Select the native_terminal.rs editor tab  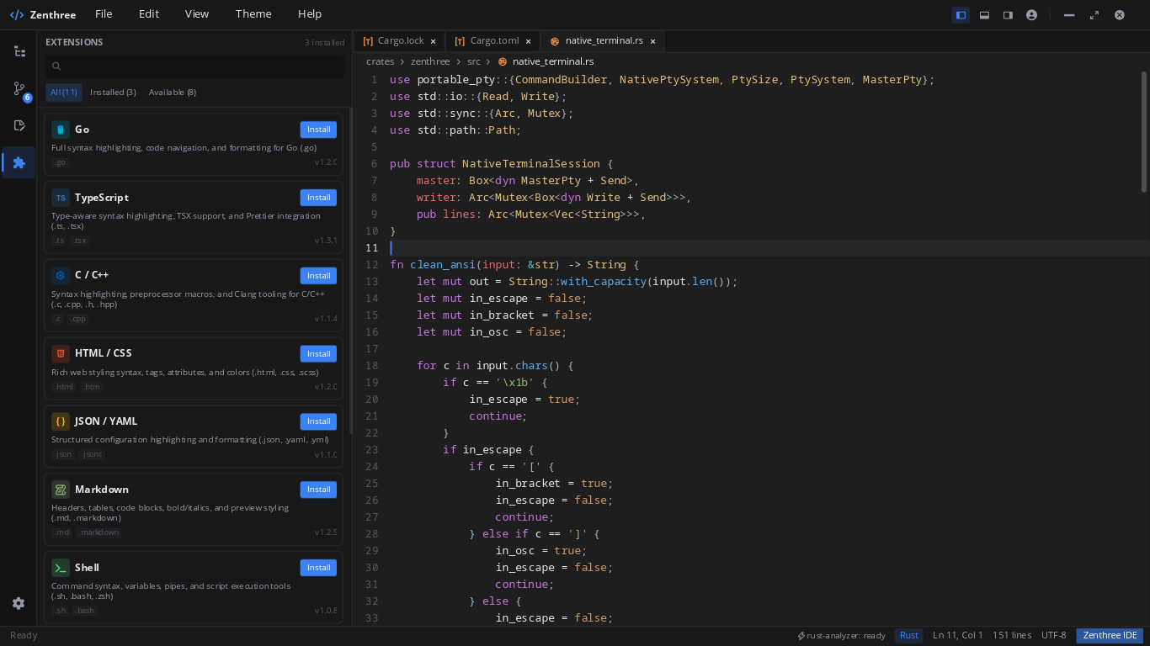pyautogui.click(x=602, y=41)
